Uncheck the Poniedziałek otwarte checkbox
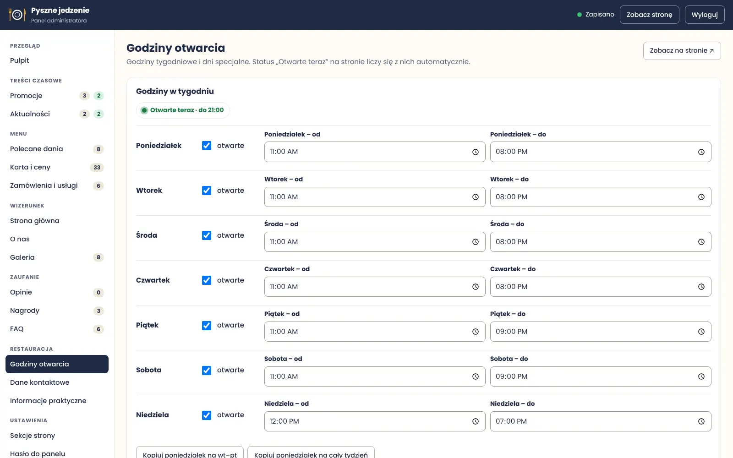This screenshot has width=733, height=458. [x=207, y=146]
